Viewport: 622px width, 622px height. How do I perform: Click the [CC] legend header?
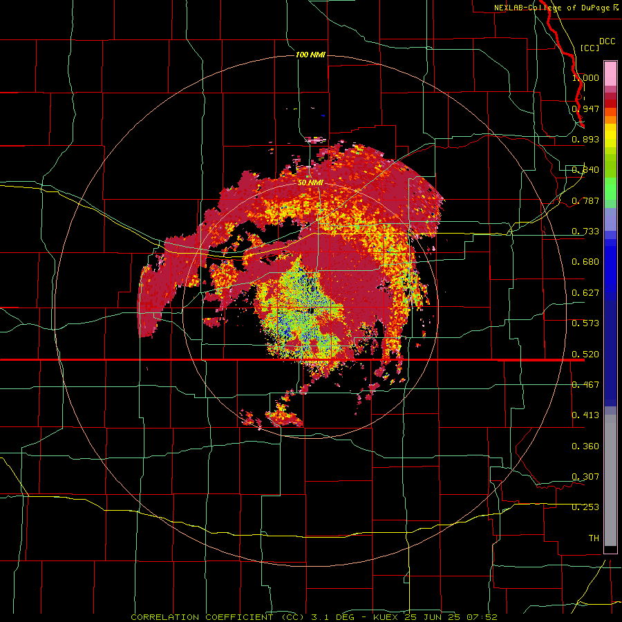coord(590,48)
